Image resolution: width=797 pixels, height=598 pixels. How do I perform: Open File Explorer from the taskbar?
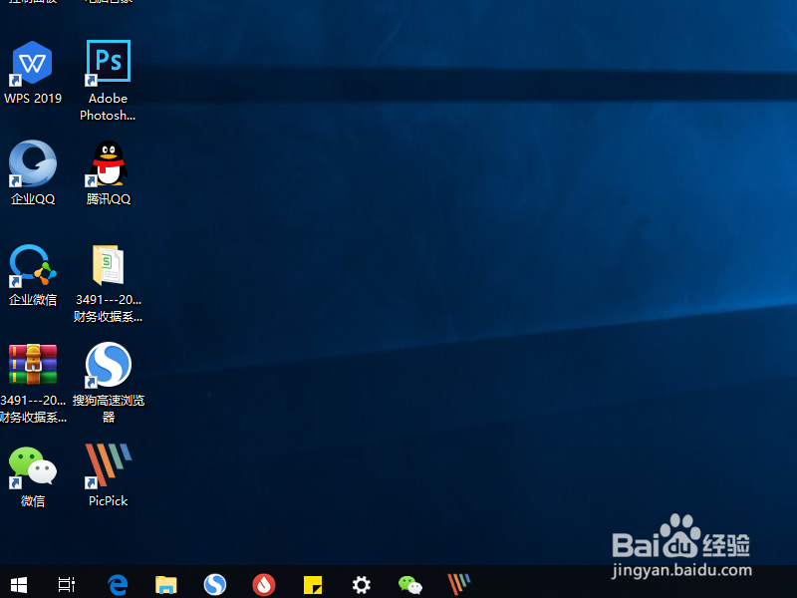165,585
